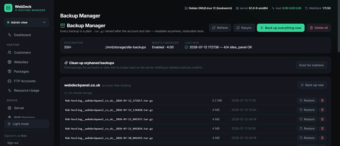340x146 pixels.
Task: Restore the 2026-07-12_041937 backup
Action: [307, 119]
